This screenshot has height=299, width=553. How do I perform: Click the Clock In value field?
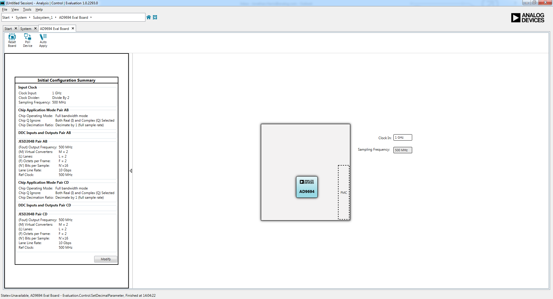402,137
